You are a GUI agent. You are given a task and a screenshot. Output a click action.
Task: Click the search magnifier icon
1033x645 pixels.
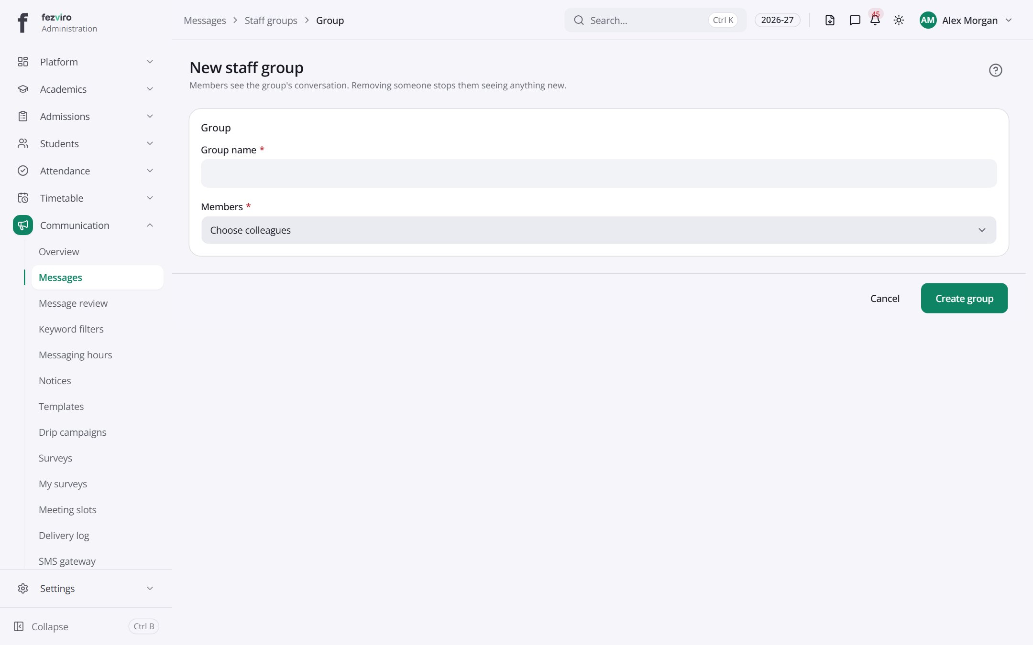pos(579,20)
